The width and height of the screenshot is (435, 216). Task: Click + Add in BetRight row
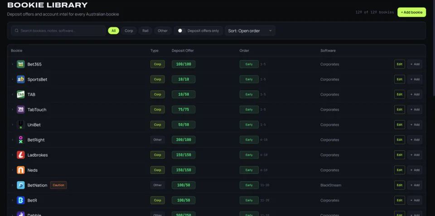(415, 140)
